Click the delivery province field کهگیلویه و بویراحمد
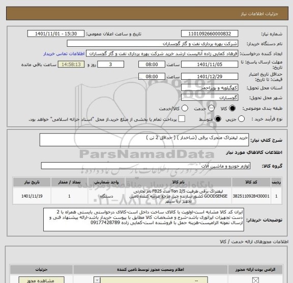Screen dimensions: 293x283 tap(210, 87)
